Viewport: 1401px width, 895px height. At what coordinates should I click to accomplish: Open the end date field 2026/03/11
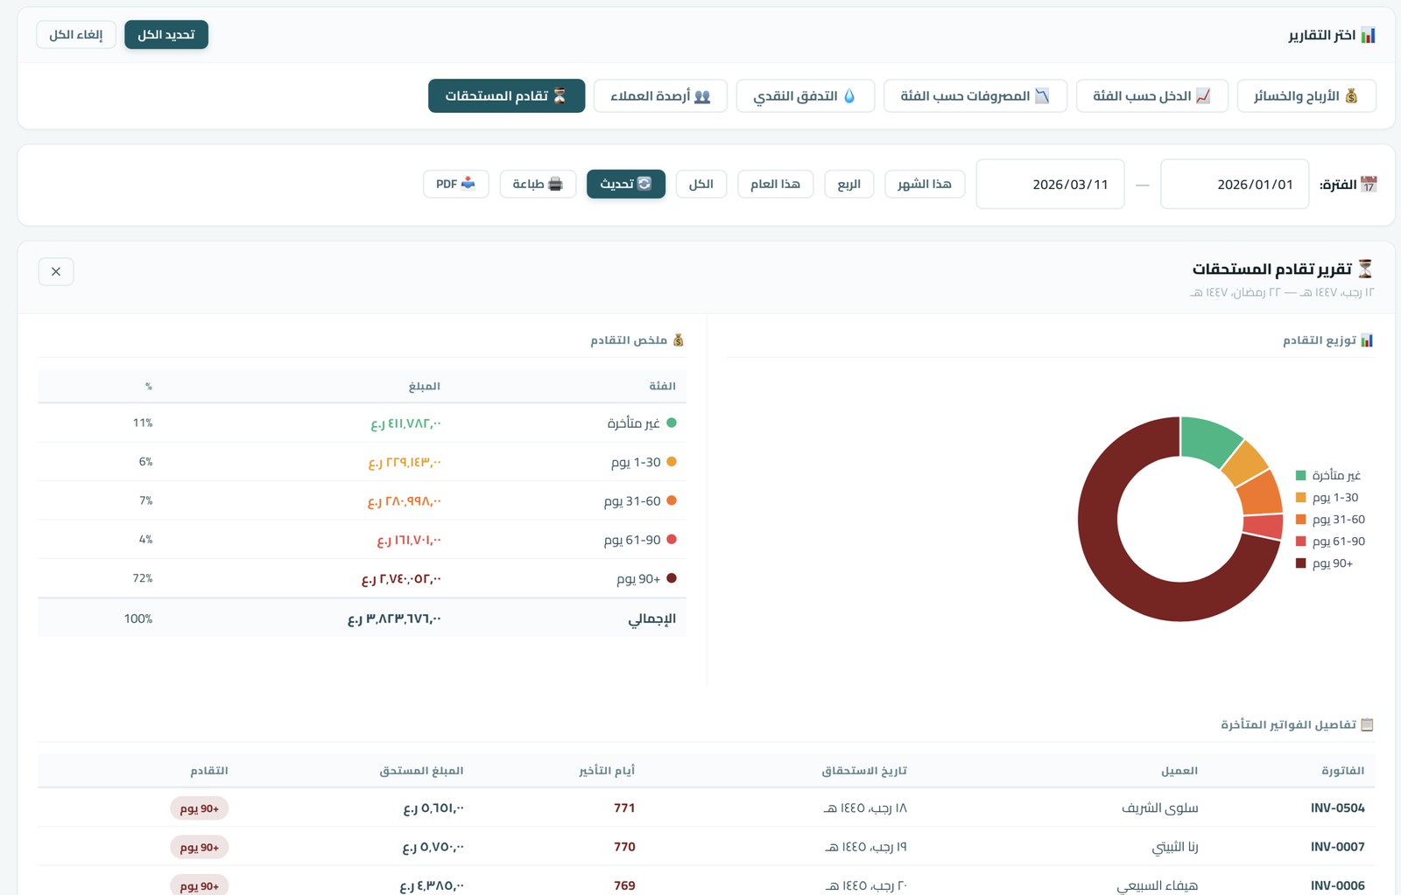click(x=1050, y=184)
